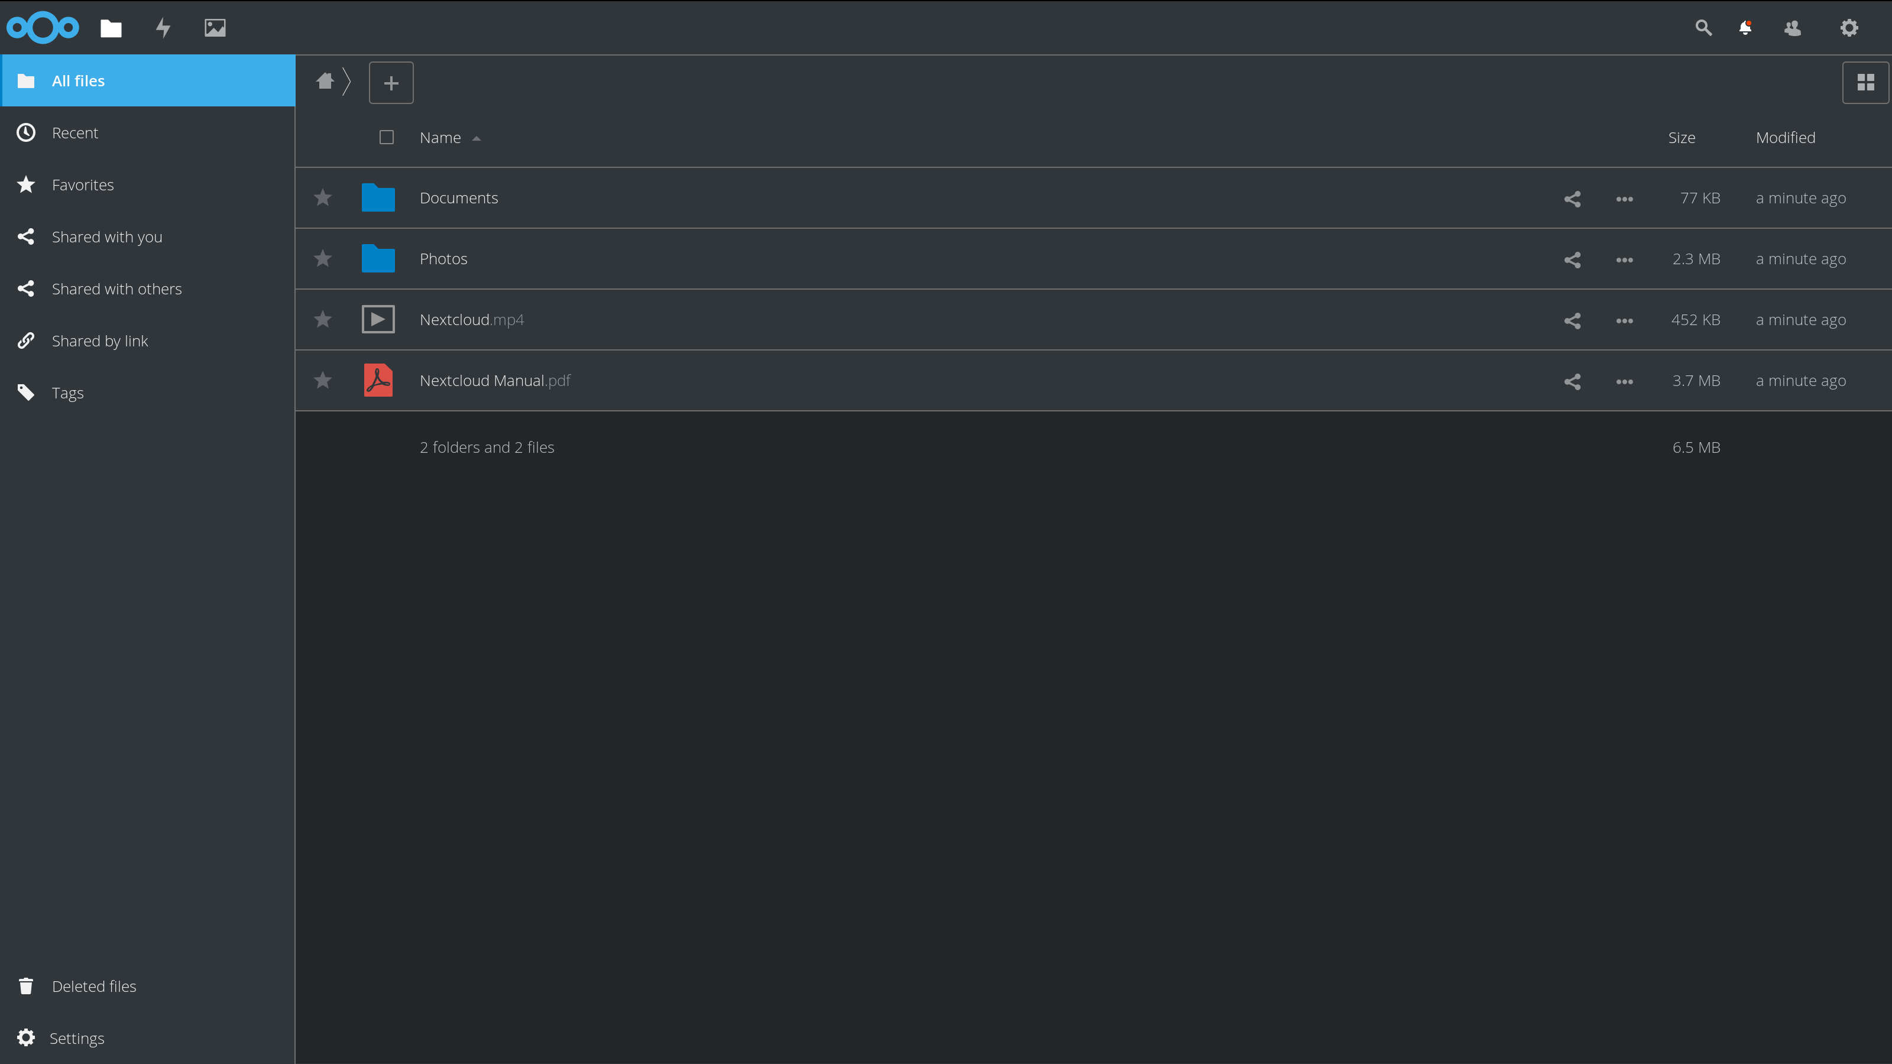This screenshot has width=1892, height=1064.
Task: Open the Files app icon in header
Action: click(111, 28)
